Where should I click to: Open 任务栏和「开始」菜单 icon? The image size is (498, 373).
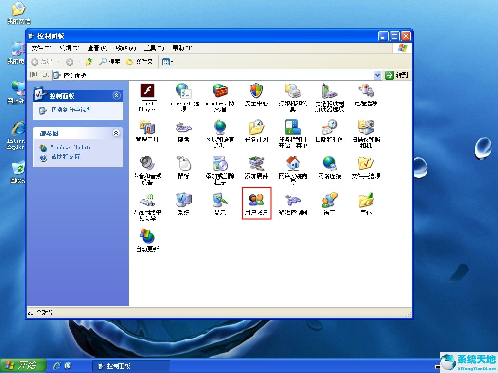[x=293, y=134]
